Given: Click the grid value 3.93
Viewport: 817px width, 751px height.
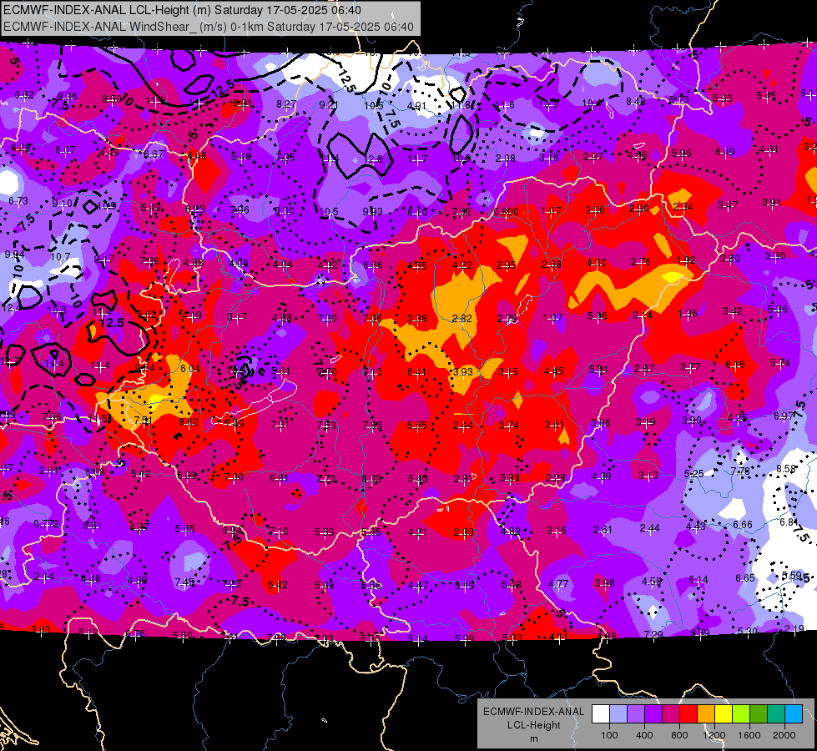Looking at the screenshot, I should (462, 371).
